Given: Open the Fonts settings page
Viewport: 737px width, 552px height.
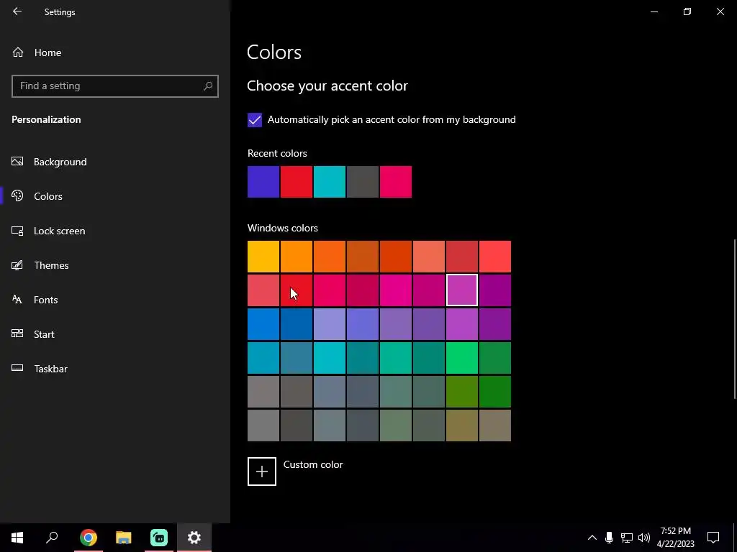Looking at the screenshot, I should pos(45,300).
